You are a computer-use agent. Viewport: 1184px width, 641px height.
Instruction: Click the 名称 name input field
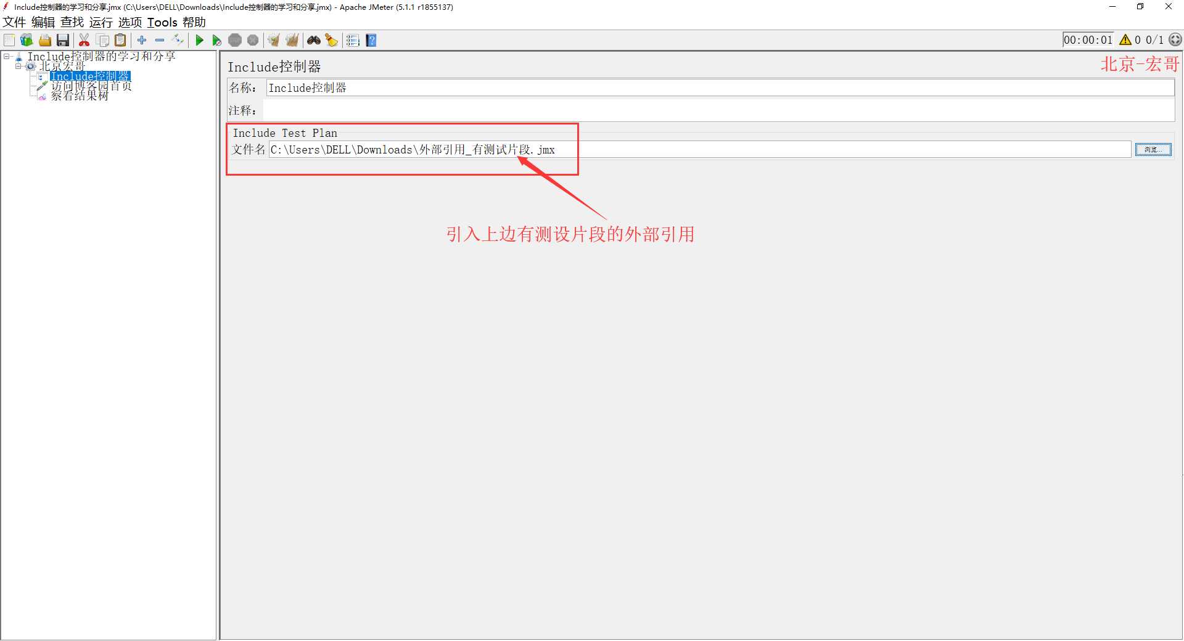point(720,88)
